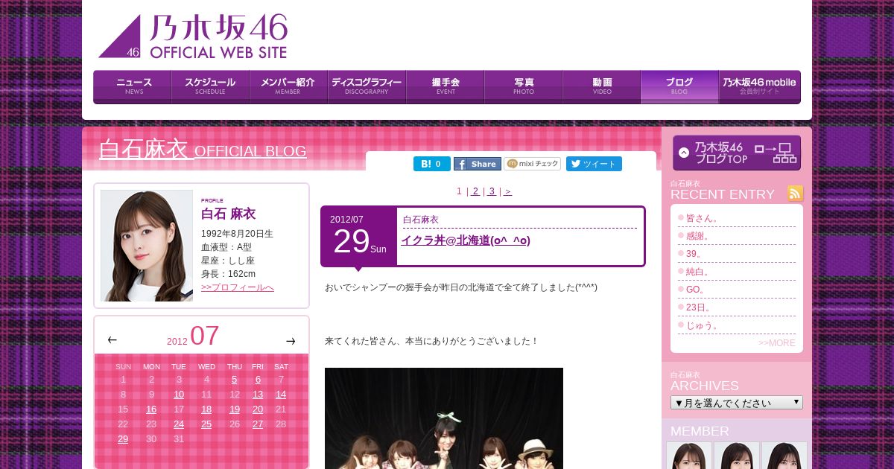Image resolution: width=894 pixels, height=469 pixels.
Task: Open the メンバー紹介 MEMBER menu tab
Action: [289, 87]
